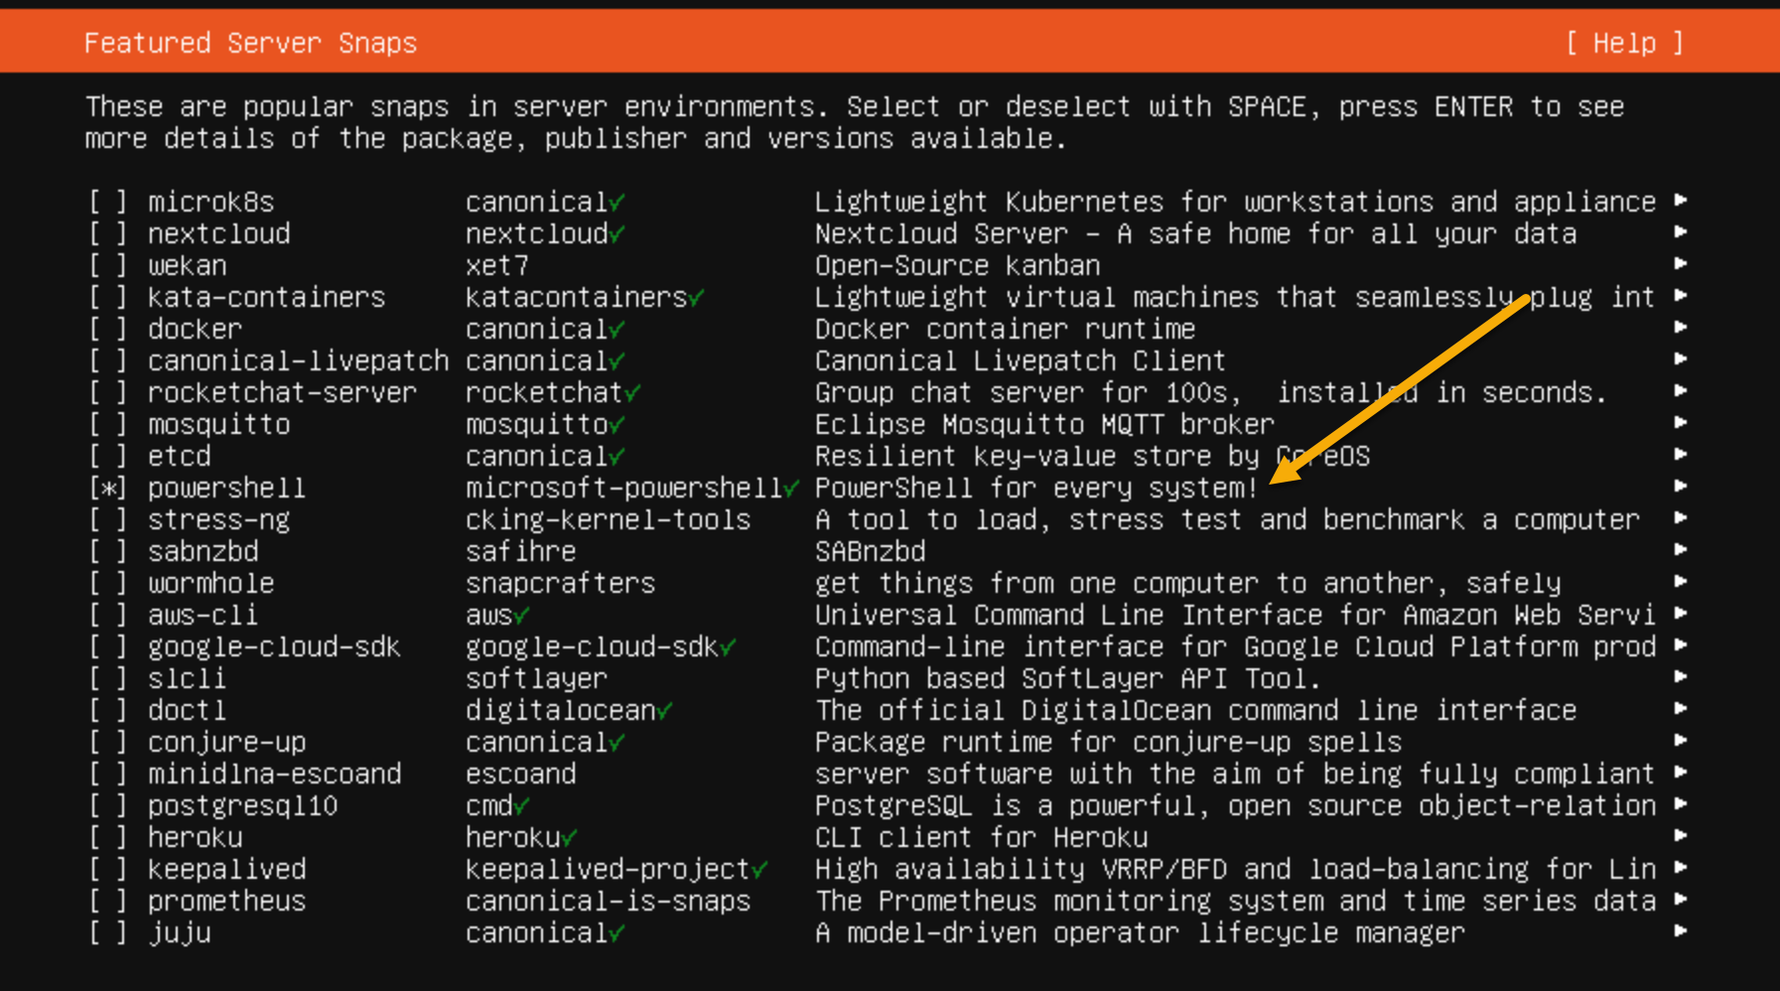Viewport: 1780px width, 991px height.
Task: Click verified checkmark next to cmd publisher
Action: click(521, 807)
